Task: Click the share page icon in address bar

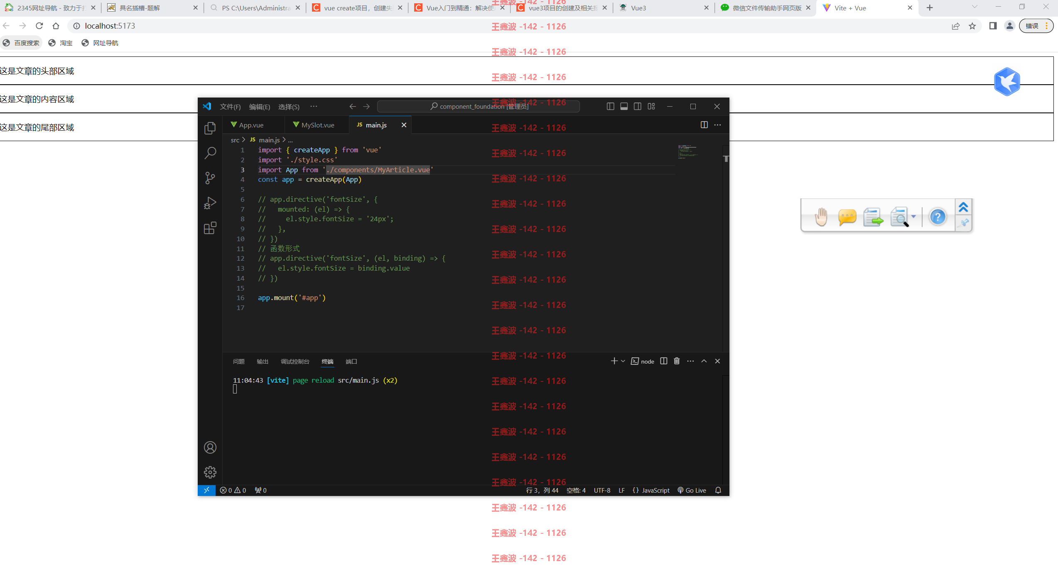Action: pyautogui.click(x=956, y=26)
